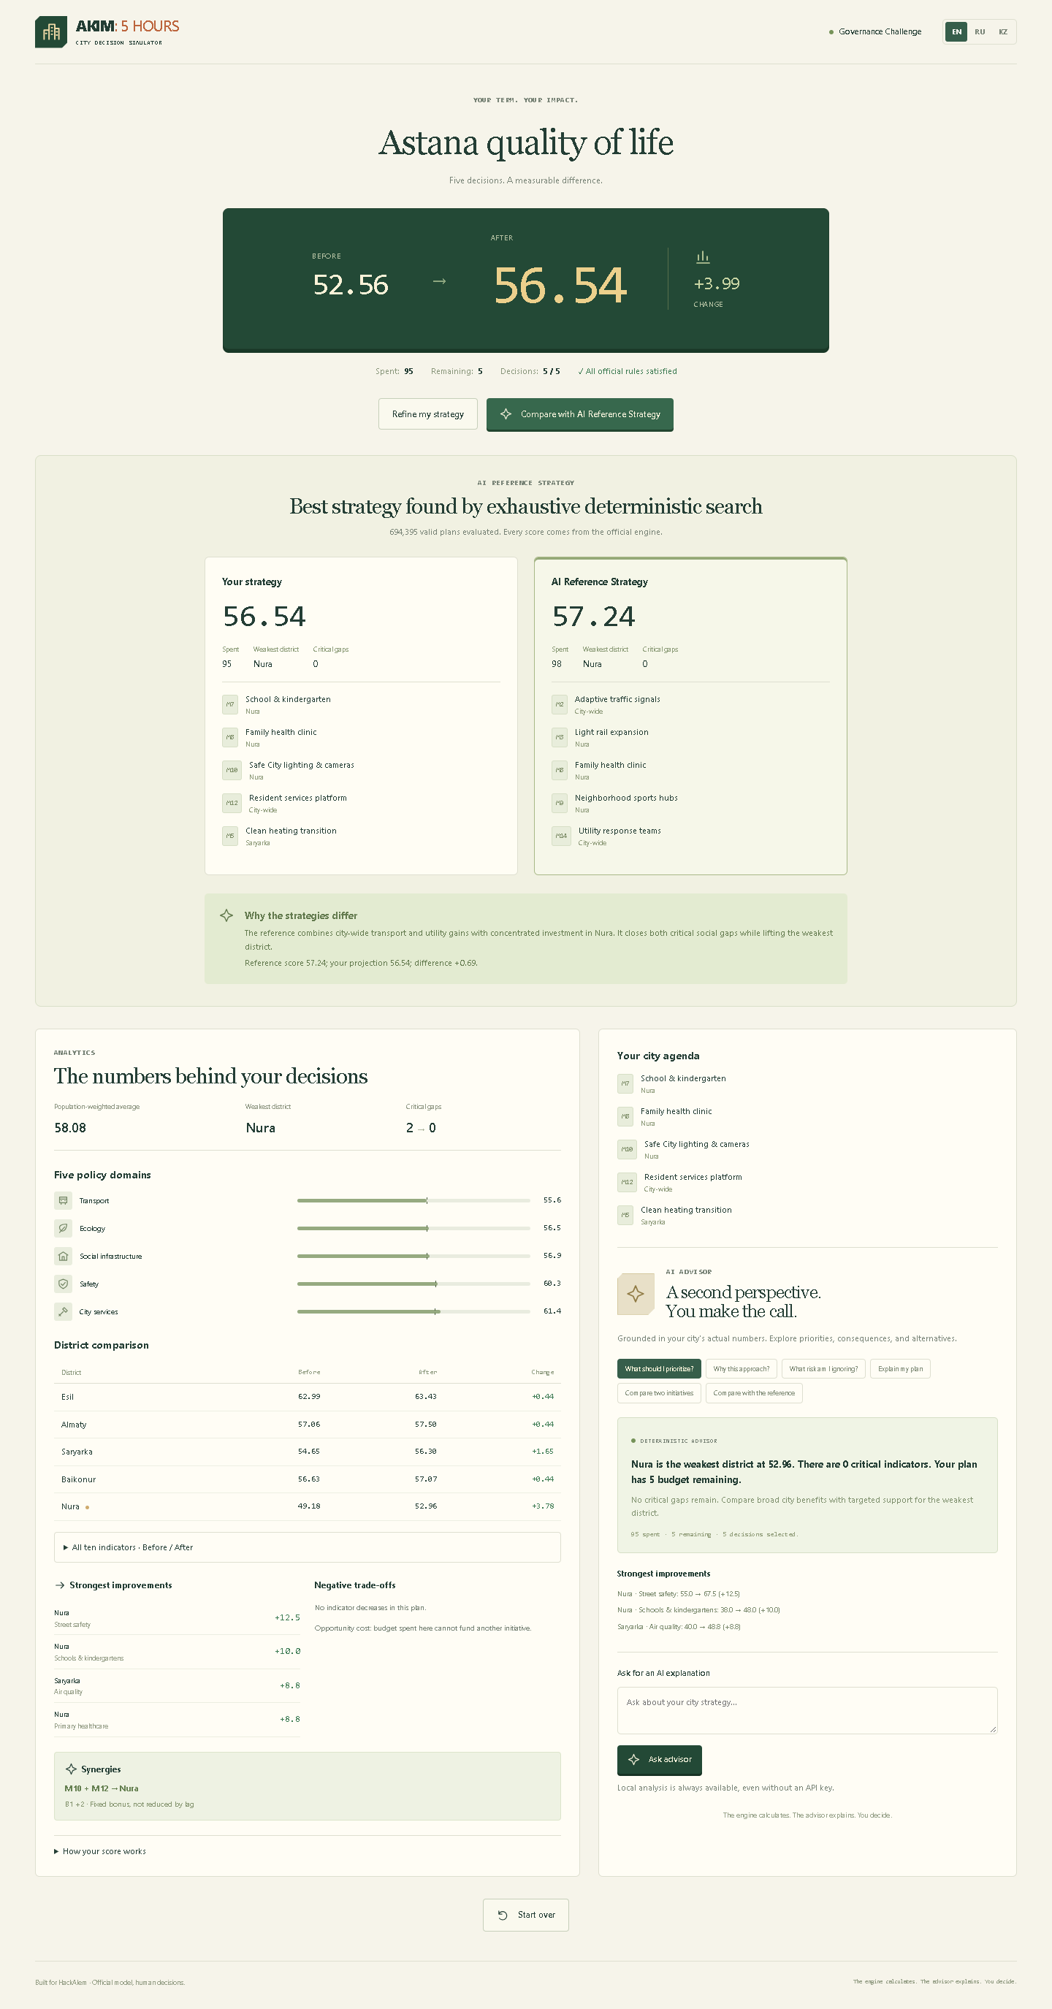Image resolution: width=1052 pixels, height=2009 pixels.
Task: Click the City services score bar
Action: pos(413,1312)
